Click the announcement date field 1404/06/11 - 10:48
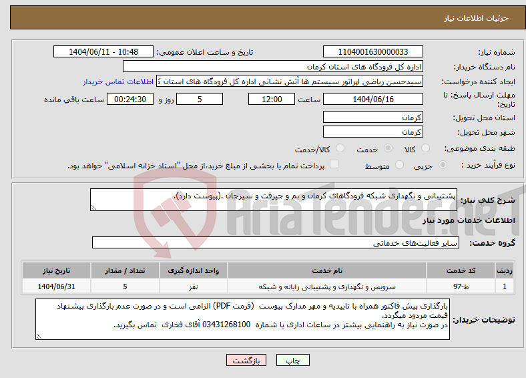 (103, 51)
